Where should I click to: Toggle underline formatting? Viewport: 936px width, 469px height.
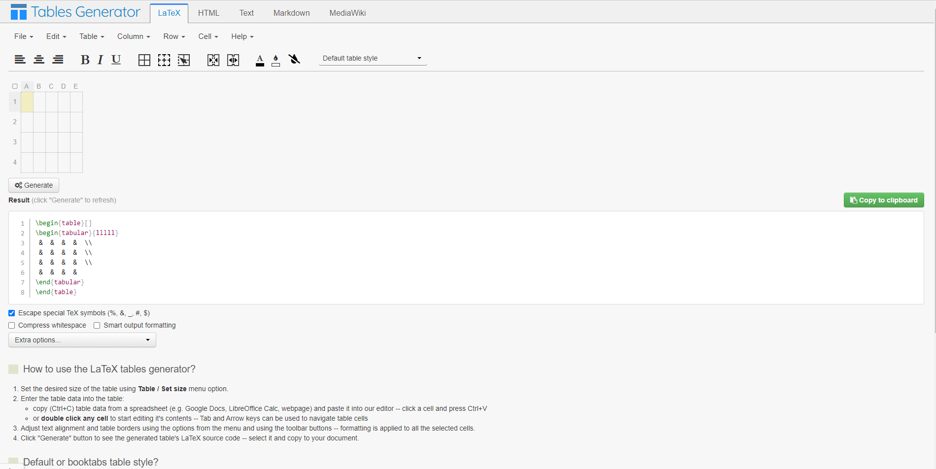116,60
